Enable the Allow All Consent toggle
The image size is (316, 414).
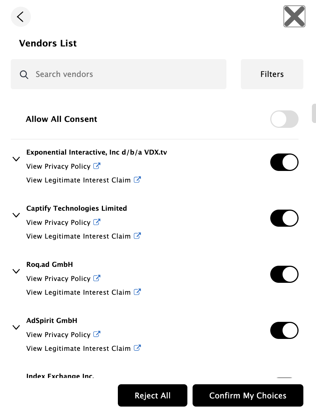tap(284, 119)
